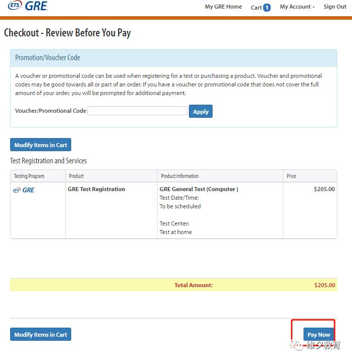352x361 pixels.
Task: Open My GRE Home page
Action: point(223,7)
